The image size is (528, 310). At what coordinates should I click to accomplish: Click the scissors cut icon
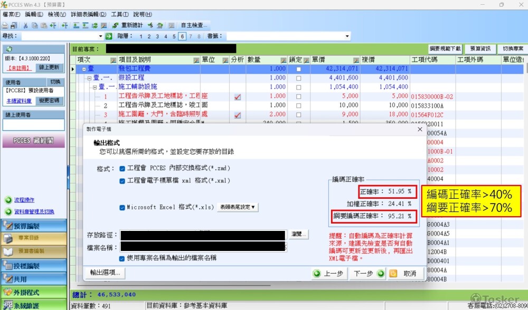pos(25,25)
